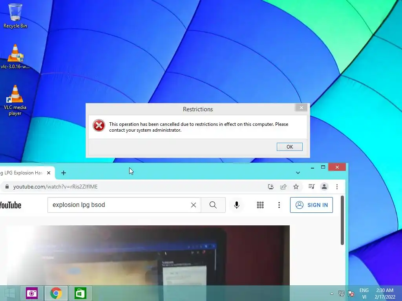View site info via the lock icon
The image size is (402, 301).
7,187
